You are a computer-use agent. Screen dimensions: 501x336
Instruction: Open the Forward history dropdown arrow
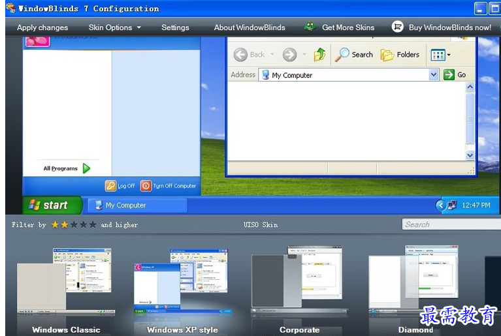pos(304,55)
